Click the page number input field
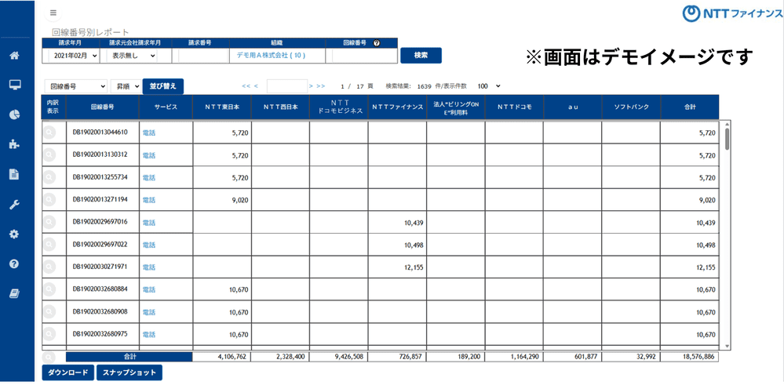 tap(287, 86)
